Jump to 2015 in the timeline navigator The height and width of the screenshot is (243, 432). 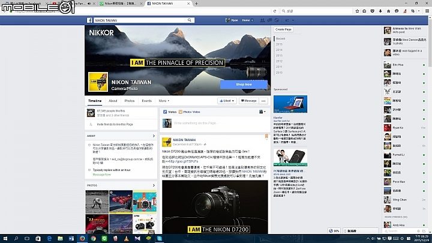(x=279, y=44)
